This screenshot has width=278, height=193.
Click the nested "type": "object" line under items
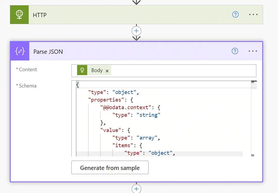tap(150, 153)
